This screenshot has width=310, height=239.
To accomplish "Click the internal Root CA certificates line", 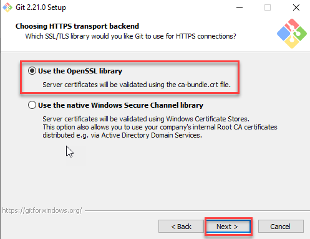I will (160, 127).
